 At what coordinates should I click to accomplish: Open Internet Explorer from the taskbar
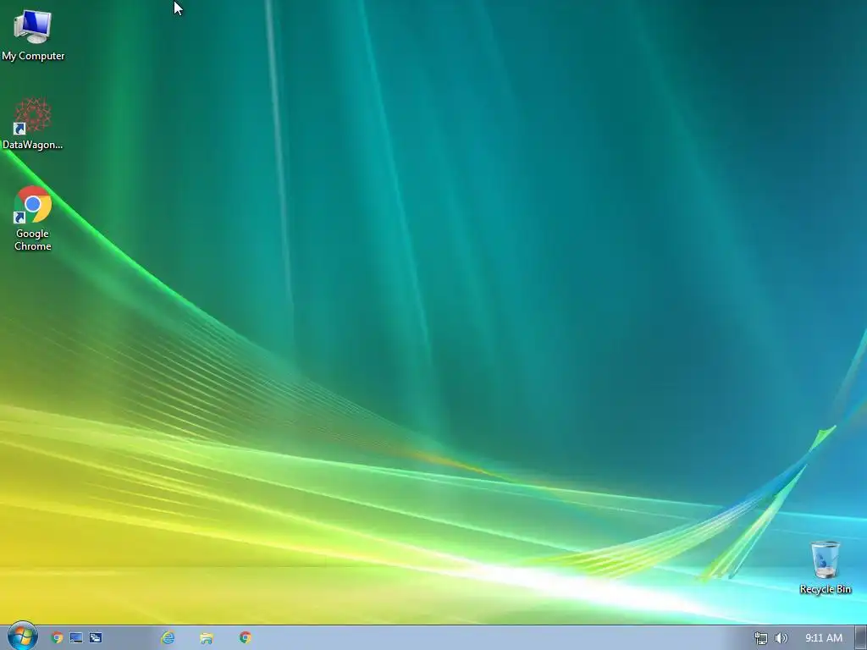[x=168, y=638]
